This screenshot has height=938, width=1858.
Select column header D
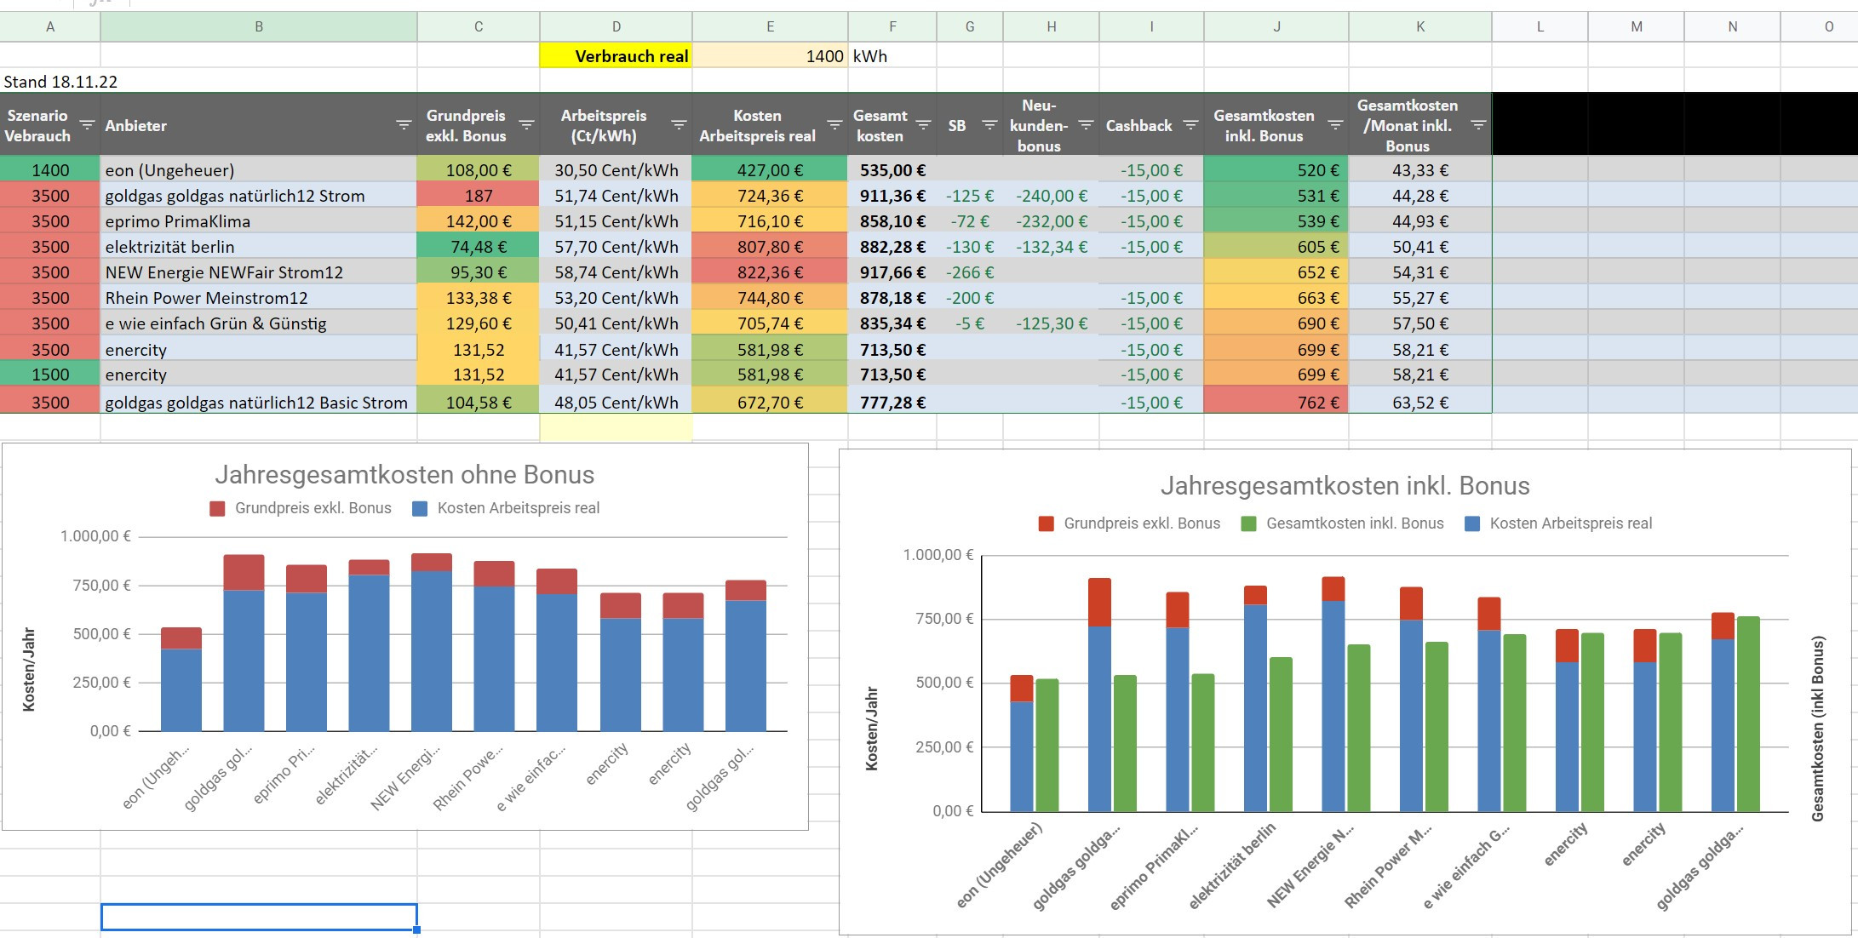(x=616, y=27)
